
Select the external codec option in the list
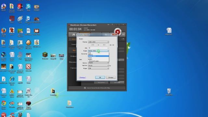(x=98, y=61)
